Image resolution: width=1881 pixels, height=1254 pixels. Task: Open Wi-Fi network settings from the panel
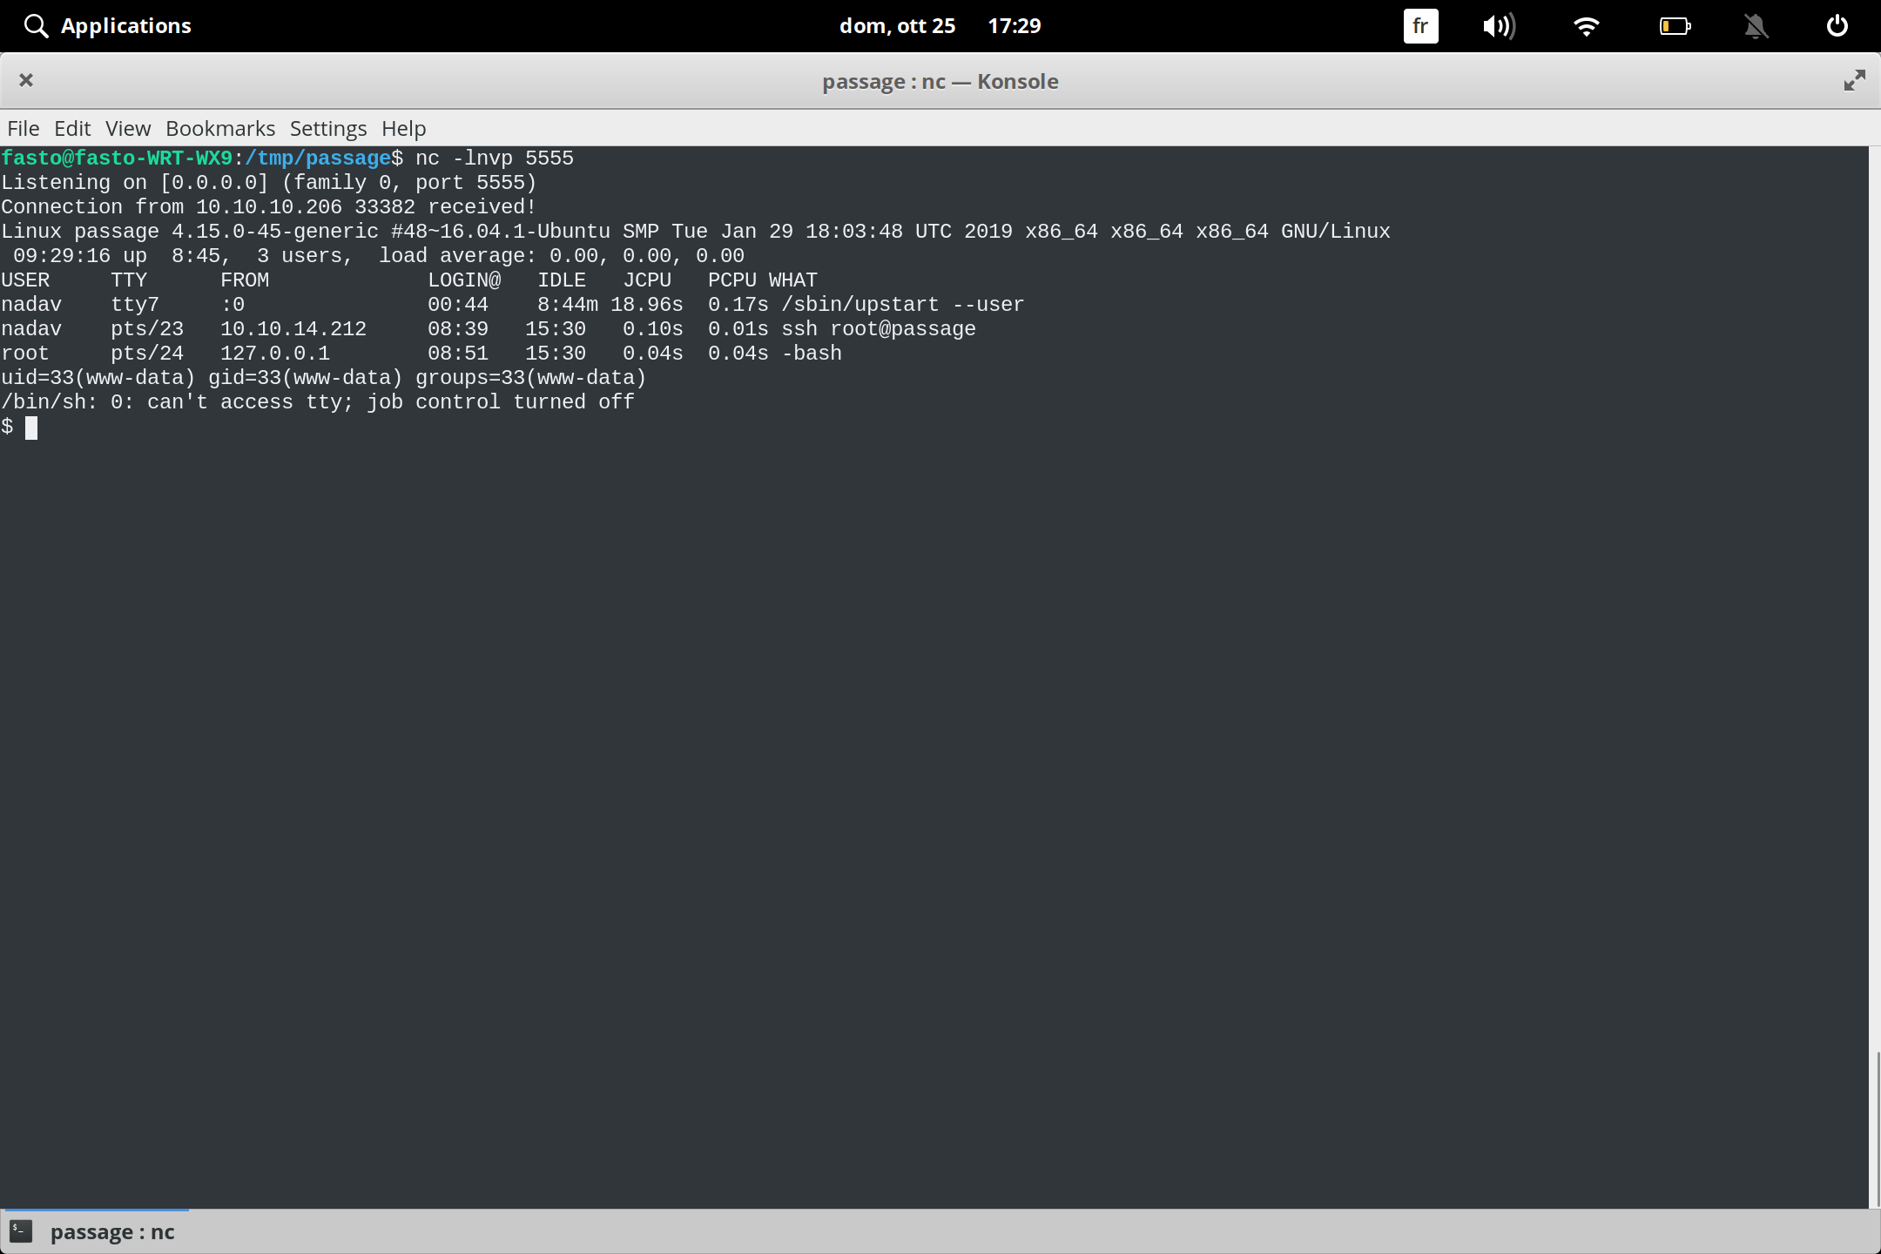coord(1587,25)
